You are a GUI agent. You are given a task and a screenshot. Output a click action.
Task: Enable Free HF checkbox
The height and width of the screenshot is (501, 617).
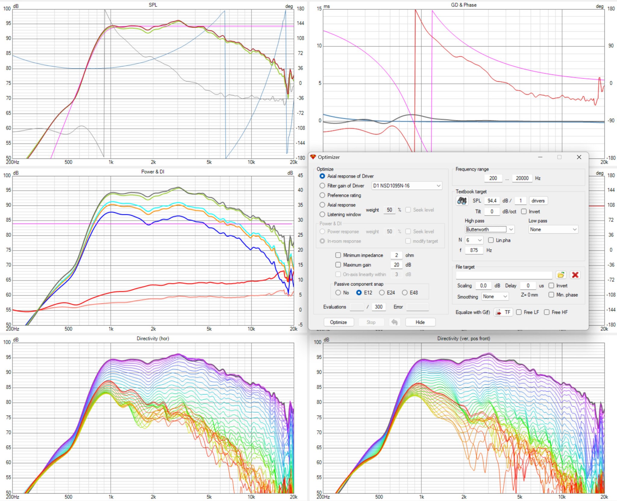[x=547, y=312]
